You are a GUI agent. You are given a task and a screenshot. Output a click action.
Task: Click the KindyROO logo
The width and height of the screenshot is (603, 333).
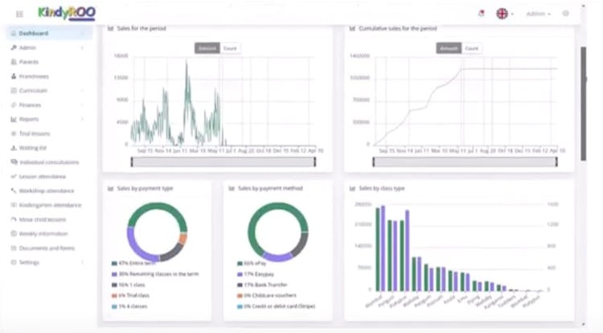[67, 13]
